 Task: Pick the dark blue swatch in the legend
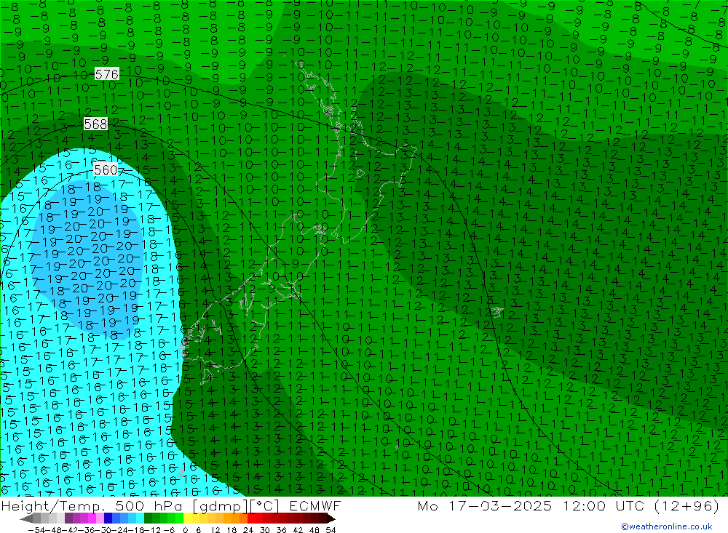[108, 518]
